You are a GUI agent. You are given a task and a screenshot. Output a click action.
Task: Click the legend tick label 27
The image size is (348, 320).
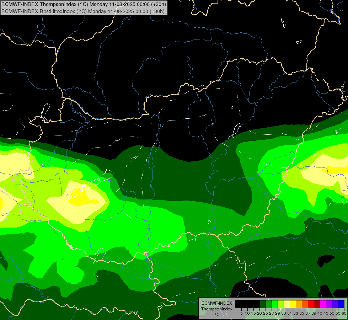272,313
